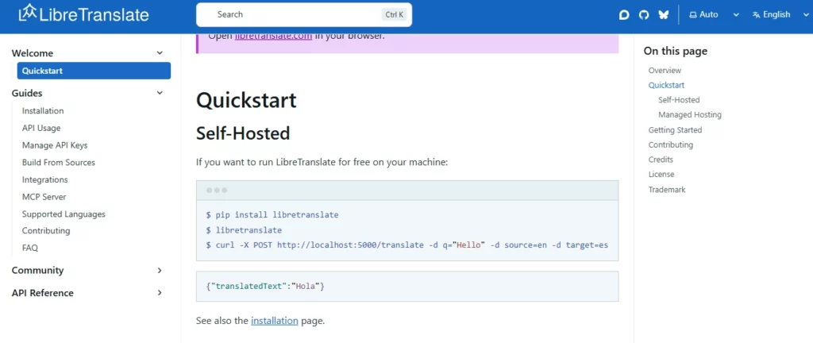Click the Community section label

click(x=38, y=271)
